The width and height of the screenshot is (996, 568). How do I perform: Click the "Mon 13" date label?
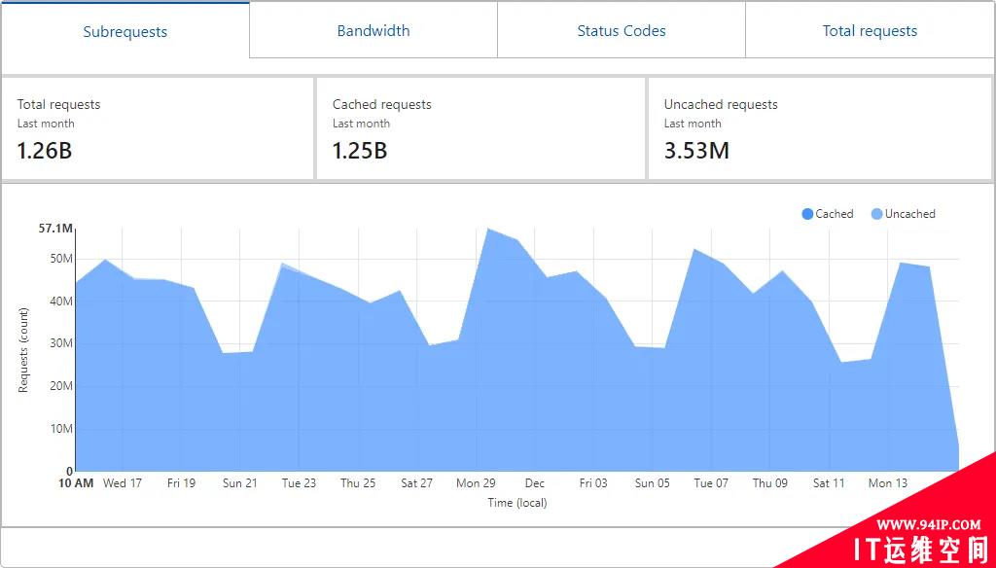(x=888, y=482)
